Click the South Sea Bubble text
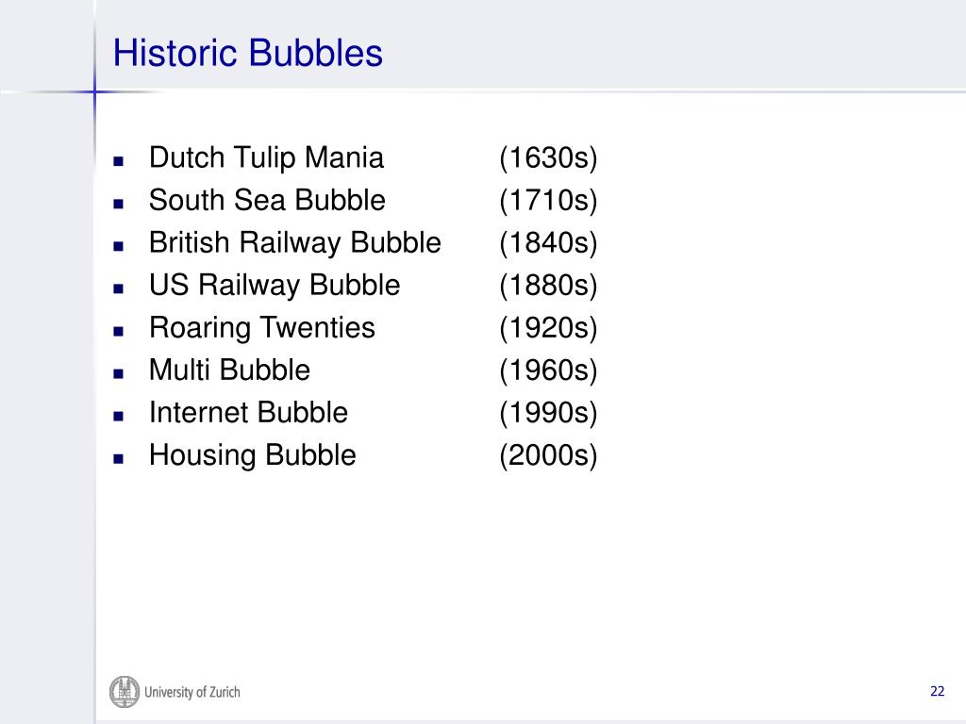Screen dimensions: 966x724 tap(267, 200)
